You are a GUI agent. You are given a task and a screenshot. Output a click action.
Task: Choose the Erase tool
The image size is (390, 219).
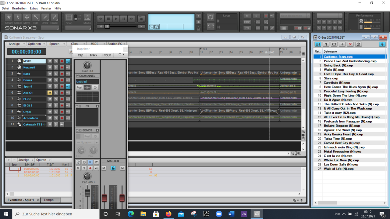tap(54, 18)
